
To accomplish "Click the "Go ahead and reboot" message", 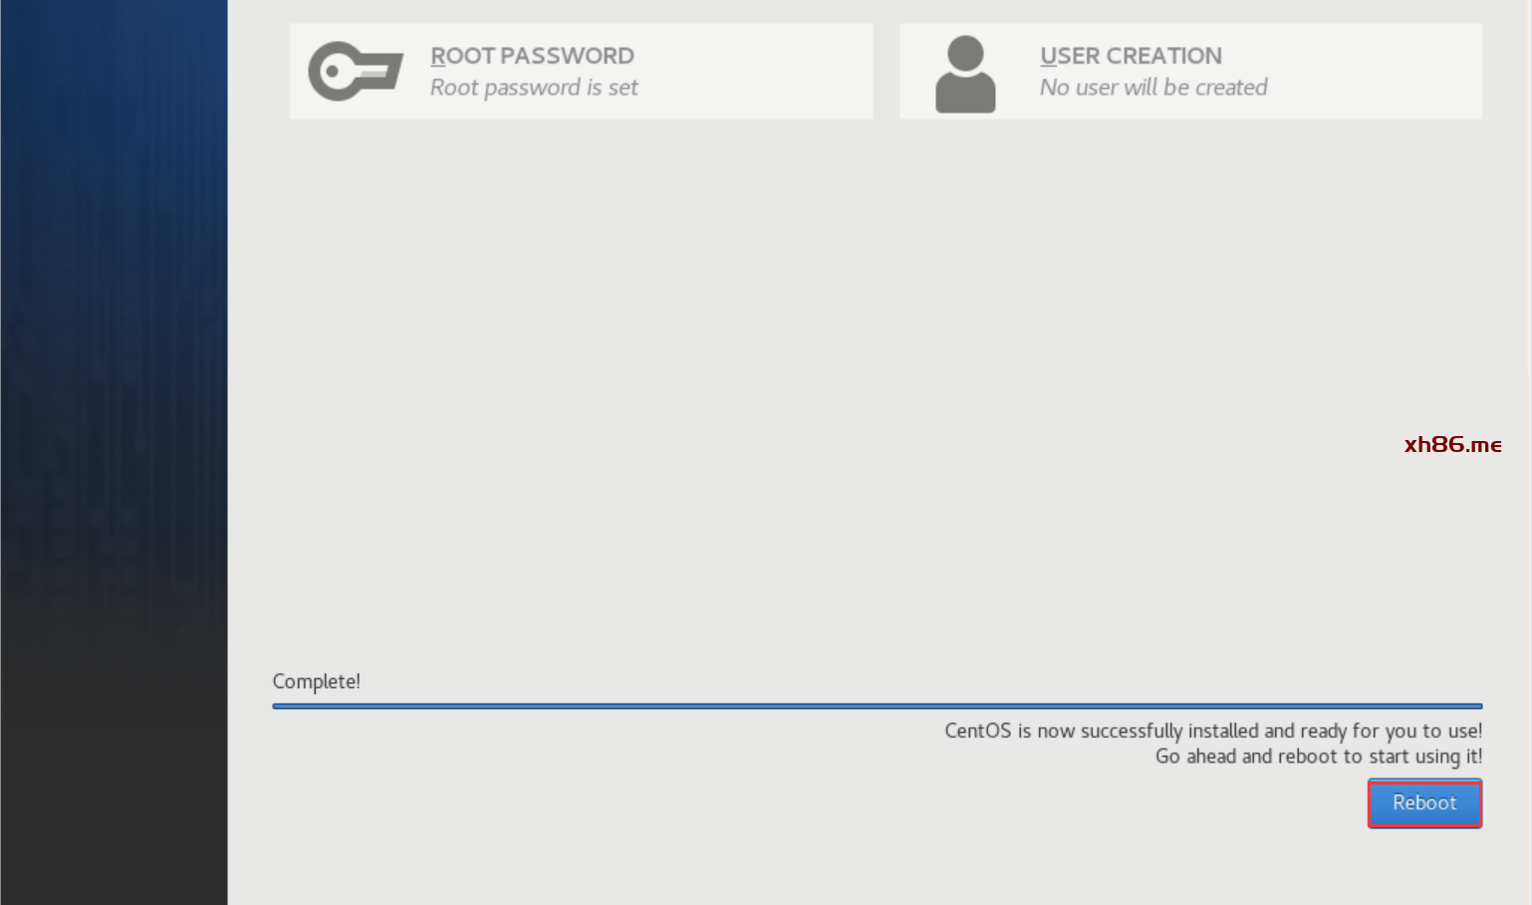I will coord(1318,757).
